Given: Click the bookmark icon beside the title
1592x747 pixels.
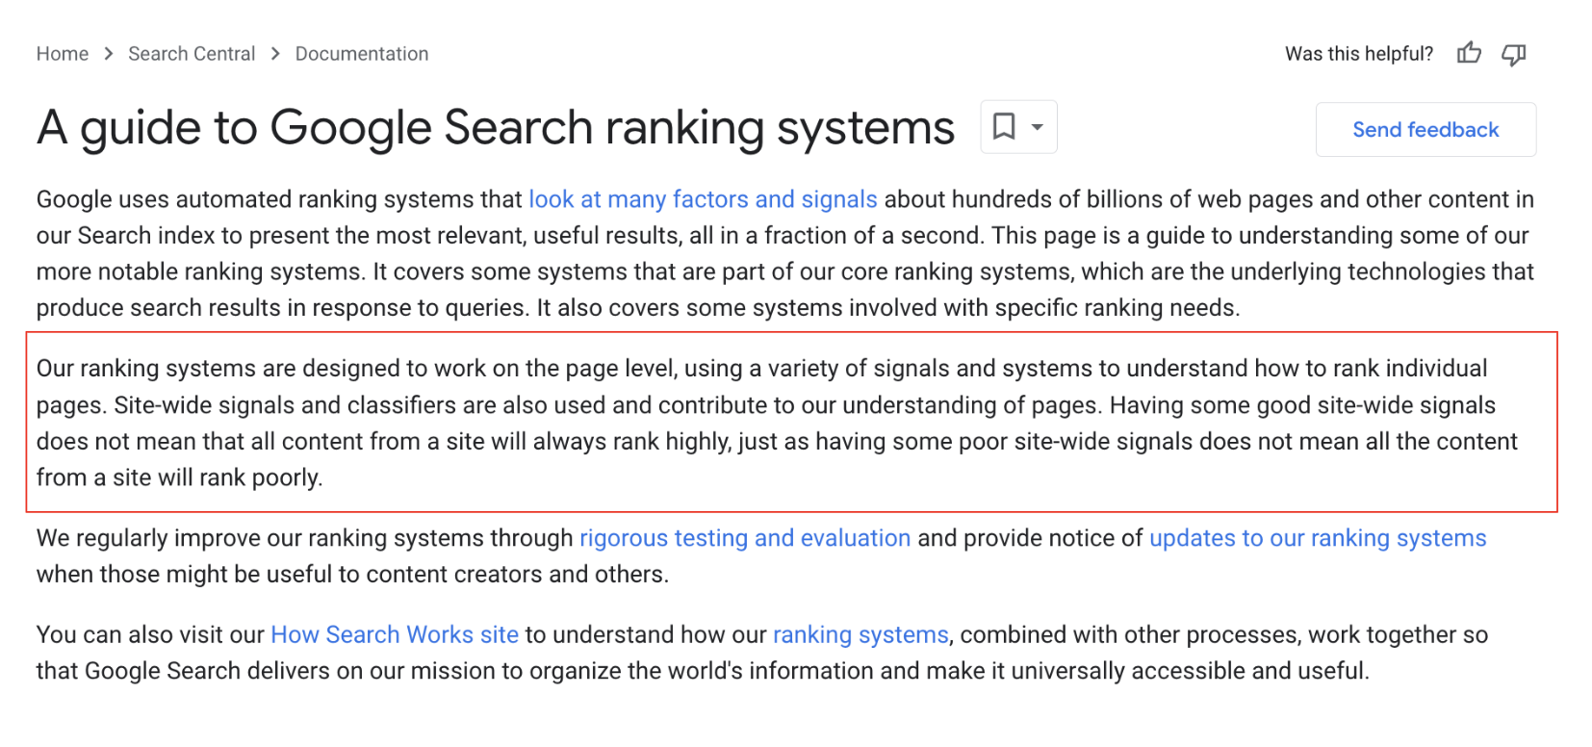Looking at the screenshot, I should [1005, 126].
